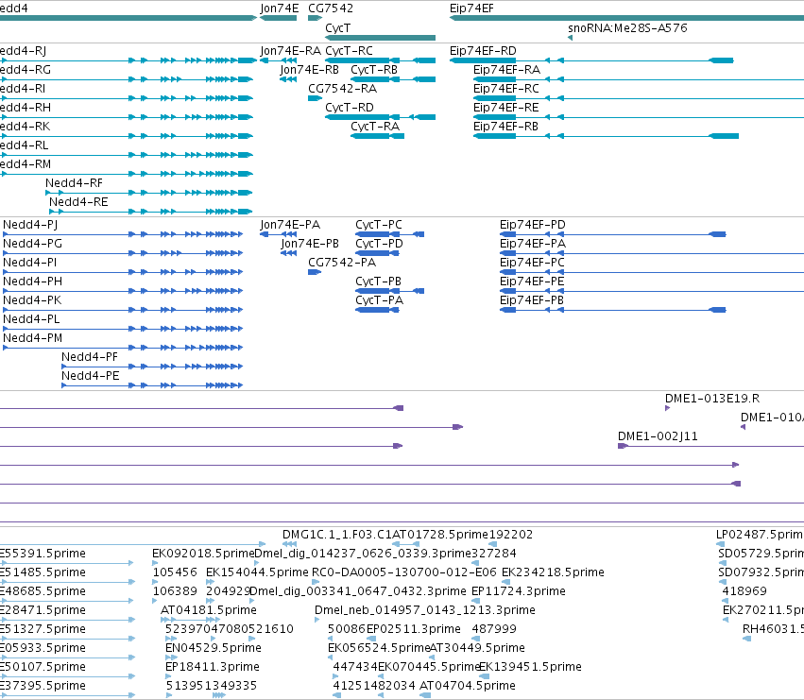Image resolution: width=804 pixels, height=700 pixels.
Task: Click the DME1-002J11 feature label
Action: 658,436
